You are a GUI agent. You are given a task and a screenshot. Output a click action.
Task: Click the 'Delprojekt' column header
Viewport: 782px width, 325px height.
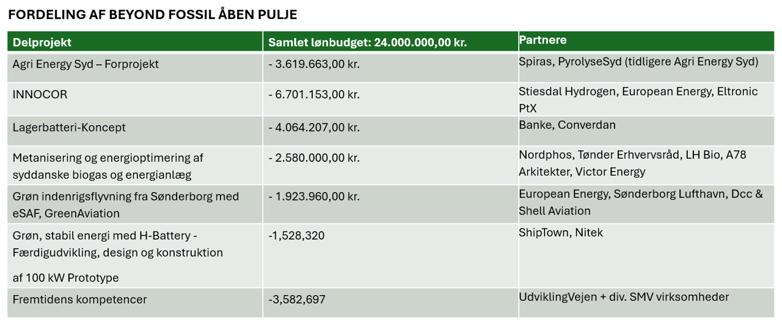(x=42, y=43)
